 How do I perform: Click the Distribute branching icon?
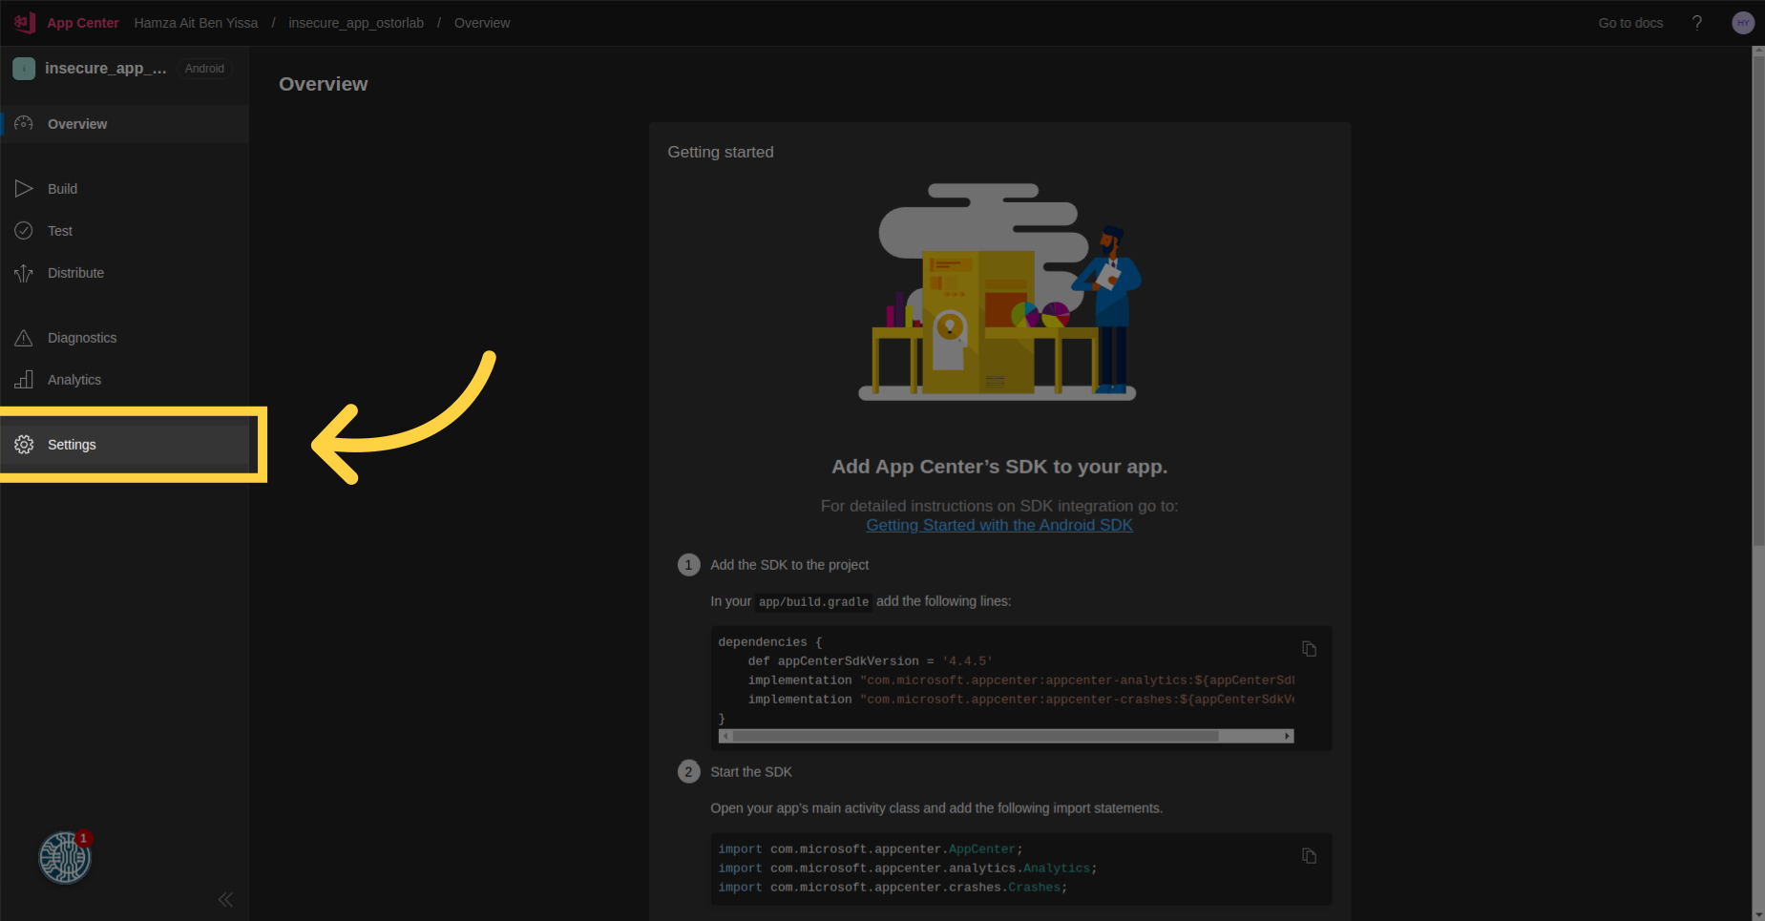pos(24,274)
